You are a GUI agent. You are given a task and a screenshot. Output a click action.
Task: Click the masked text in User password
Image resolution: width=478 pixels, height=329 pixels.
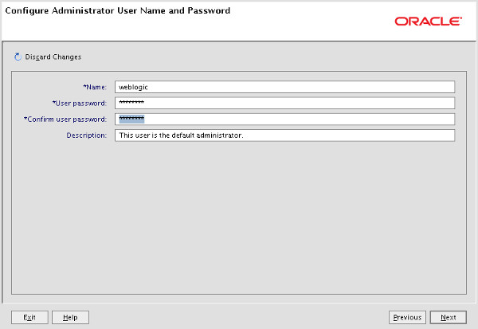coord(131,102)
